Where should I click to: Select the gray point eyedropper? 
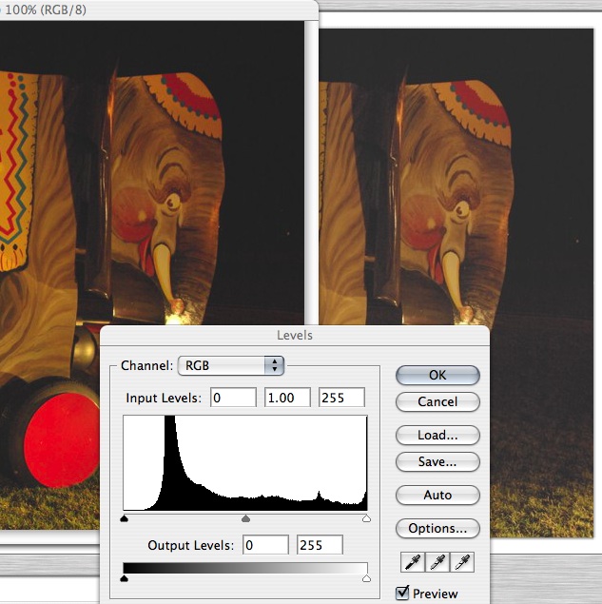coord(437,562)
